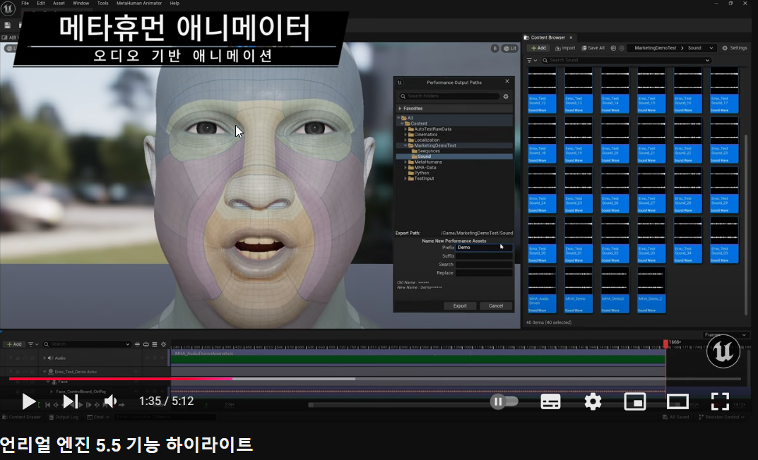The image size is (758, 460).
Task: Click the Save All button
Action: (593, 48)
